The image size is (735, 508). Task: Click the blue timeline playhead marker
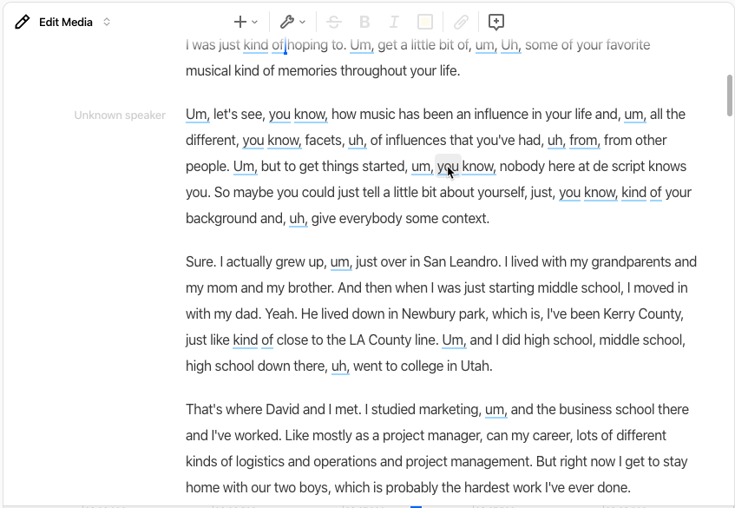[x=416, y=506]
